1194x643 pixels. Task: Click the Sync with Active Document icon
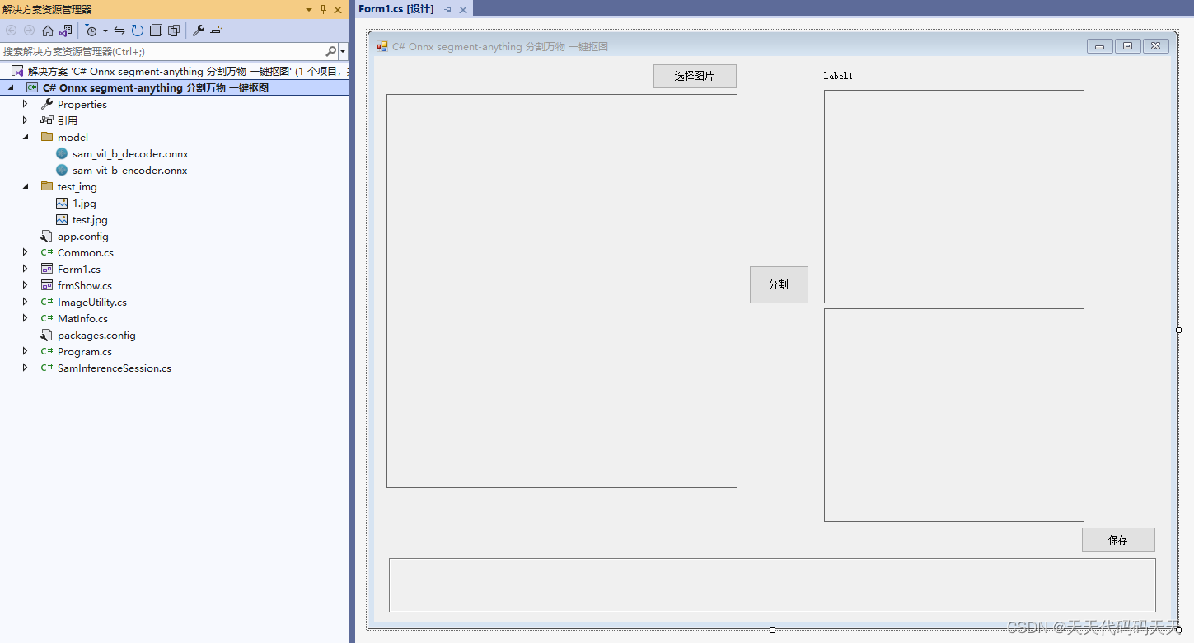tap(119, 31)
